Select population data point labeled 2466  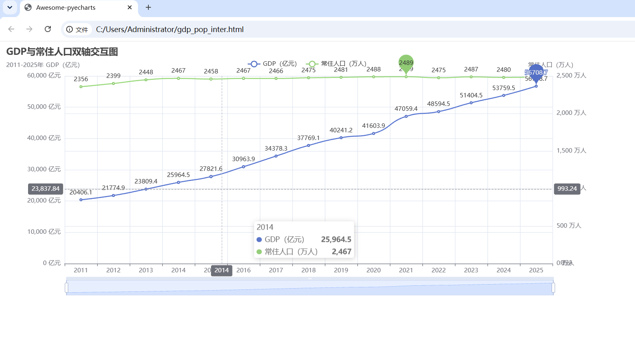(x=276, y=78)
